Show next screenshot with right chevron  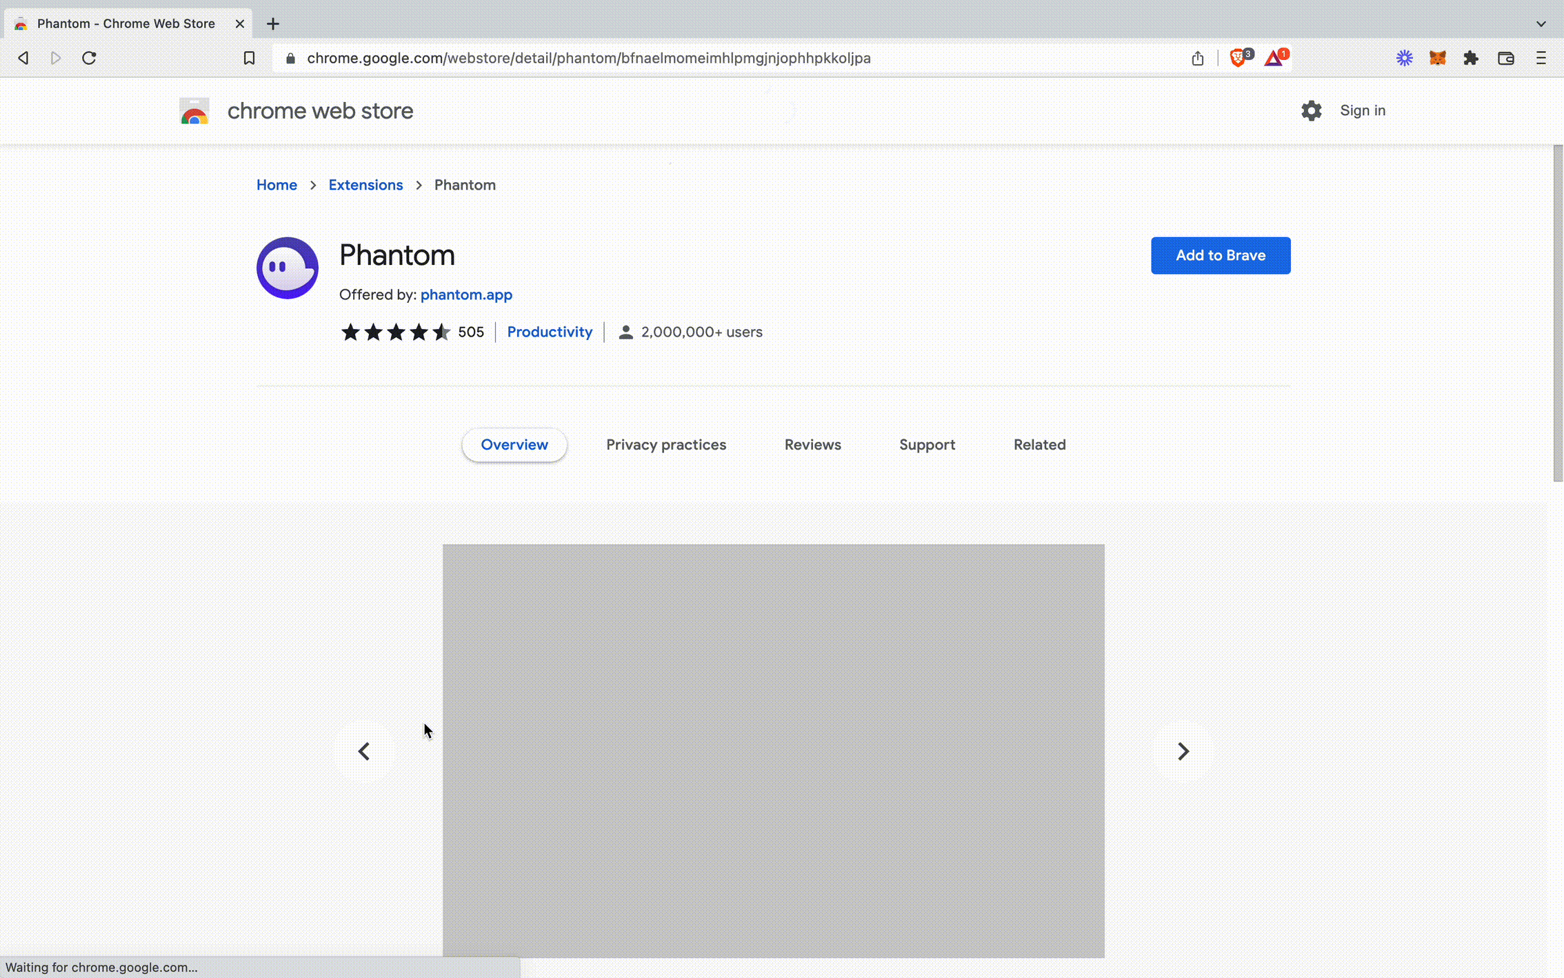coord(1183,751)
